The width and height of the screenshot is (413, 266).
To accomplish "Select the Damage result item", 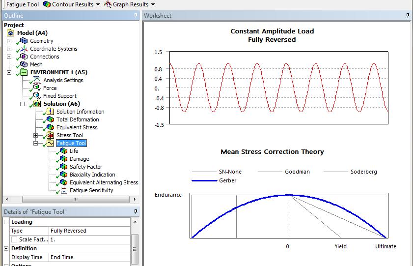I will pyautogui.click(x=79, y=159).
